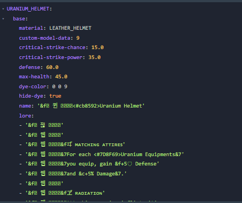Click the 'gain &f+5 Defense' lore line
This screenshot has height=203, width=242.
point(89,164)
